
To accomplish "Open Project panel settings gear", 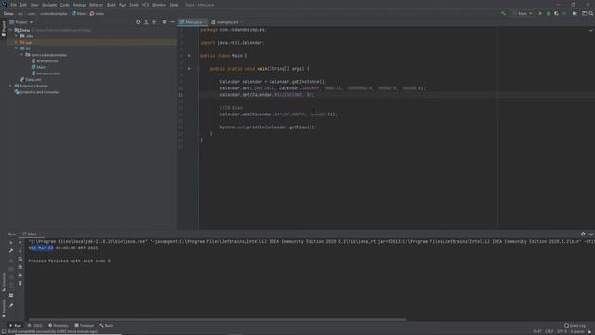I will click(165, 22).
